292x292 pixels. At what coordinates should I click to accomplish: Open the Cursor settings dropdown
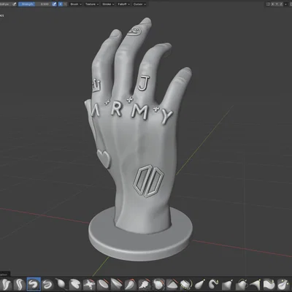click(139, 4)
